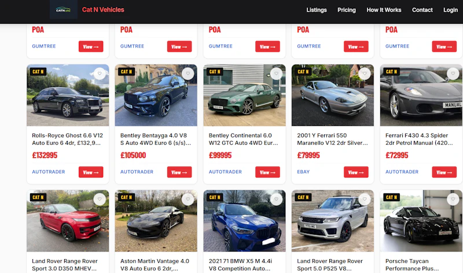Viewport: 463px width, 273px height.
Task: Click price '£79995'
Action: (x=308, y=155)
